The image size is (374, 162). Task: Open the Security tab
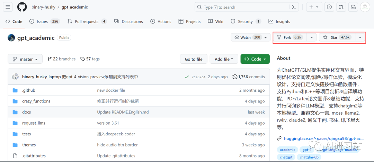(246, 21)
